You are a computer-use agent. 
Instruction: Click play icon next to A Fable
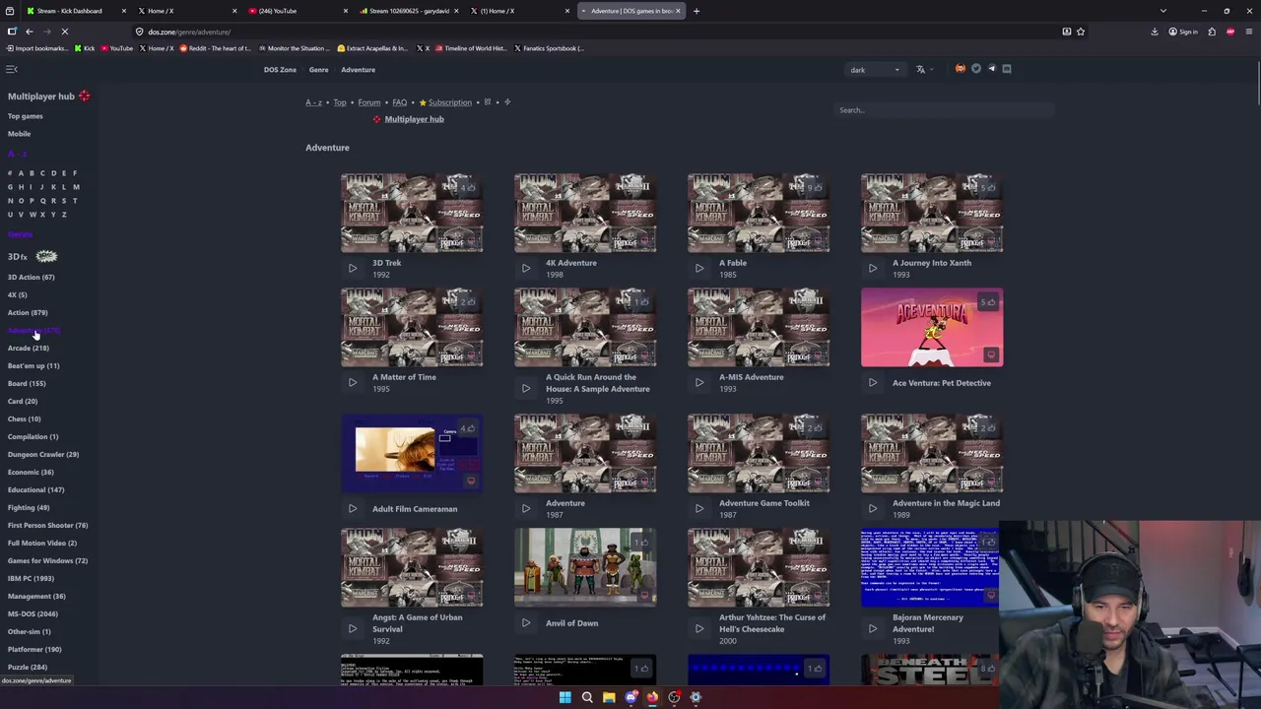[699, 268]
